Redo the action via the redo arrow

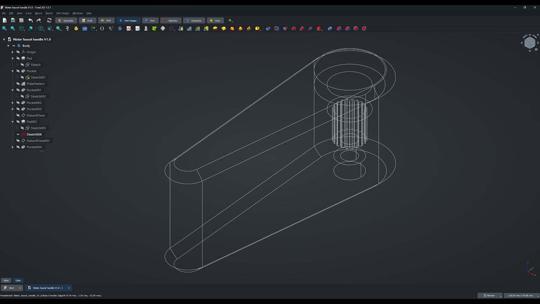coord(39,20)
